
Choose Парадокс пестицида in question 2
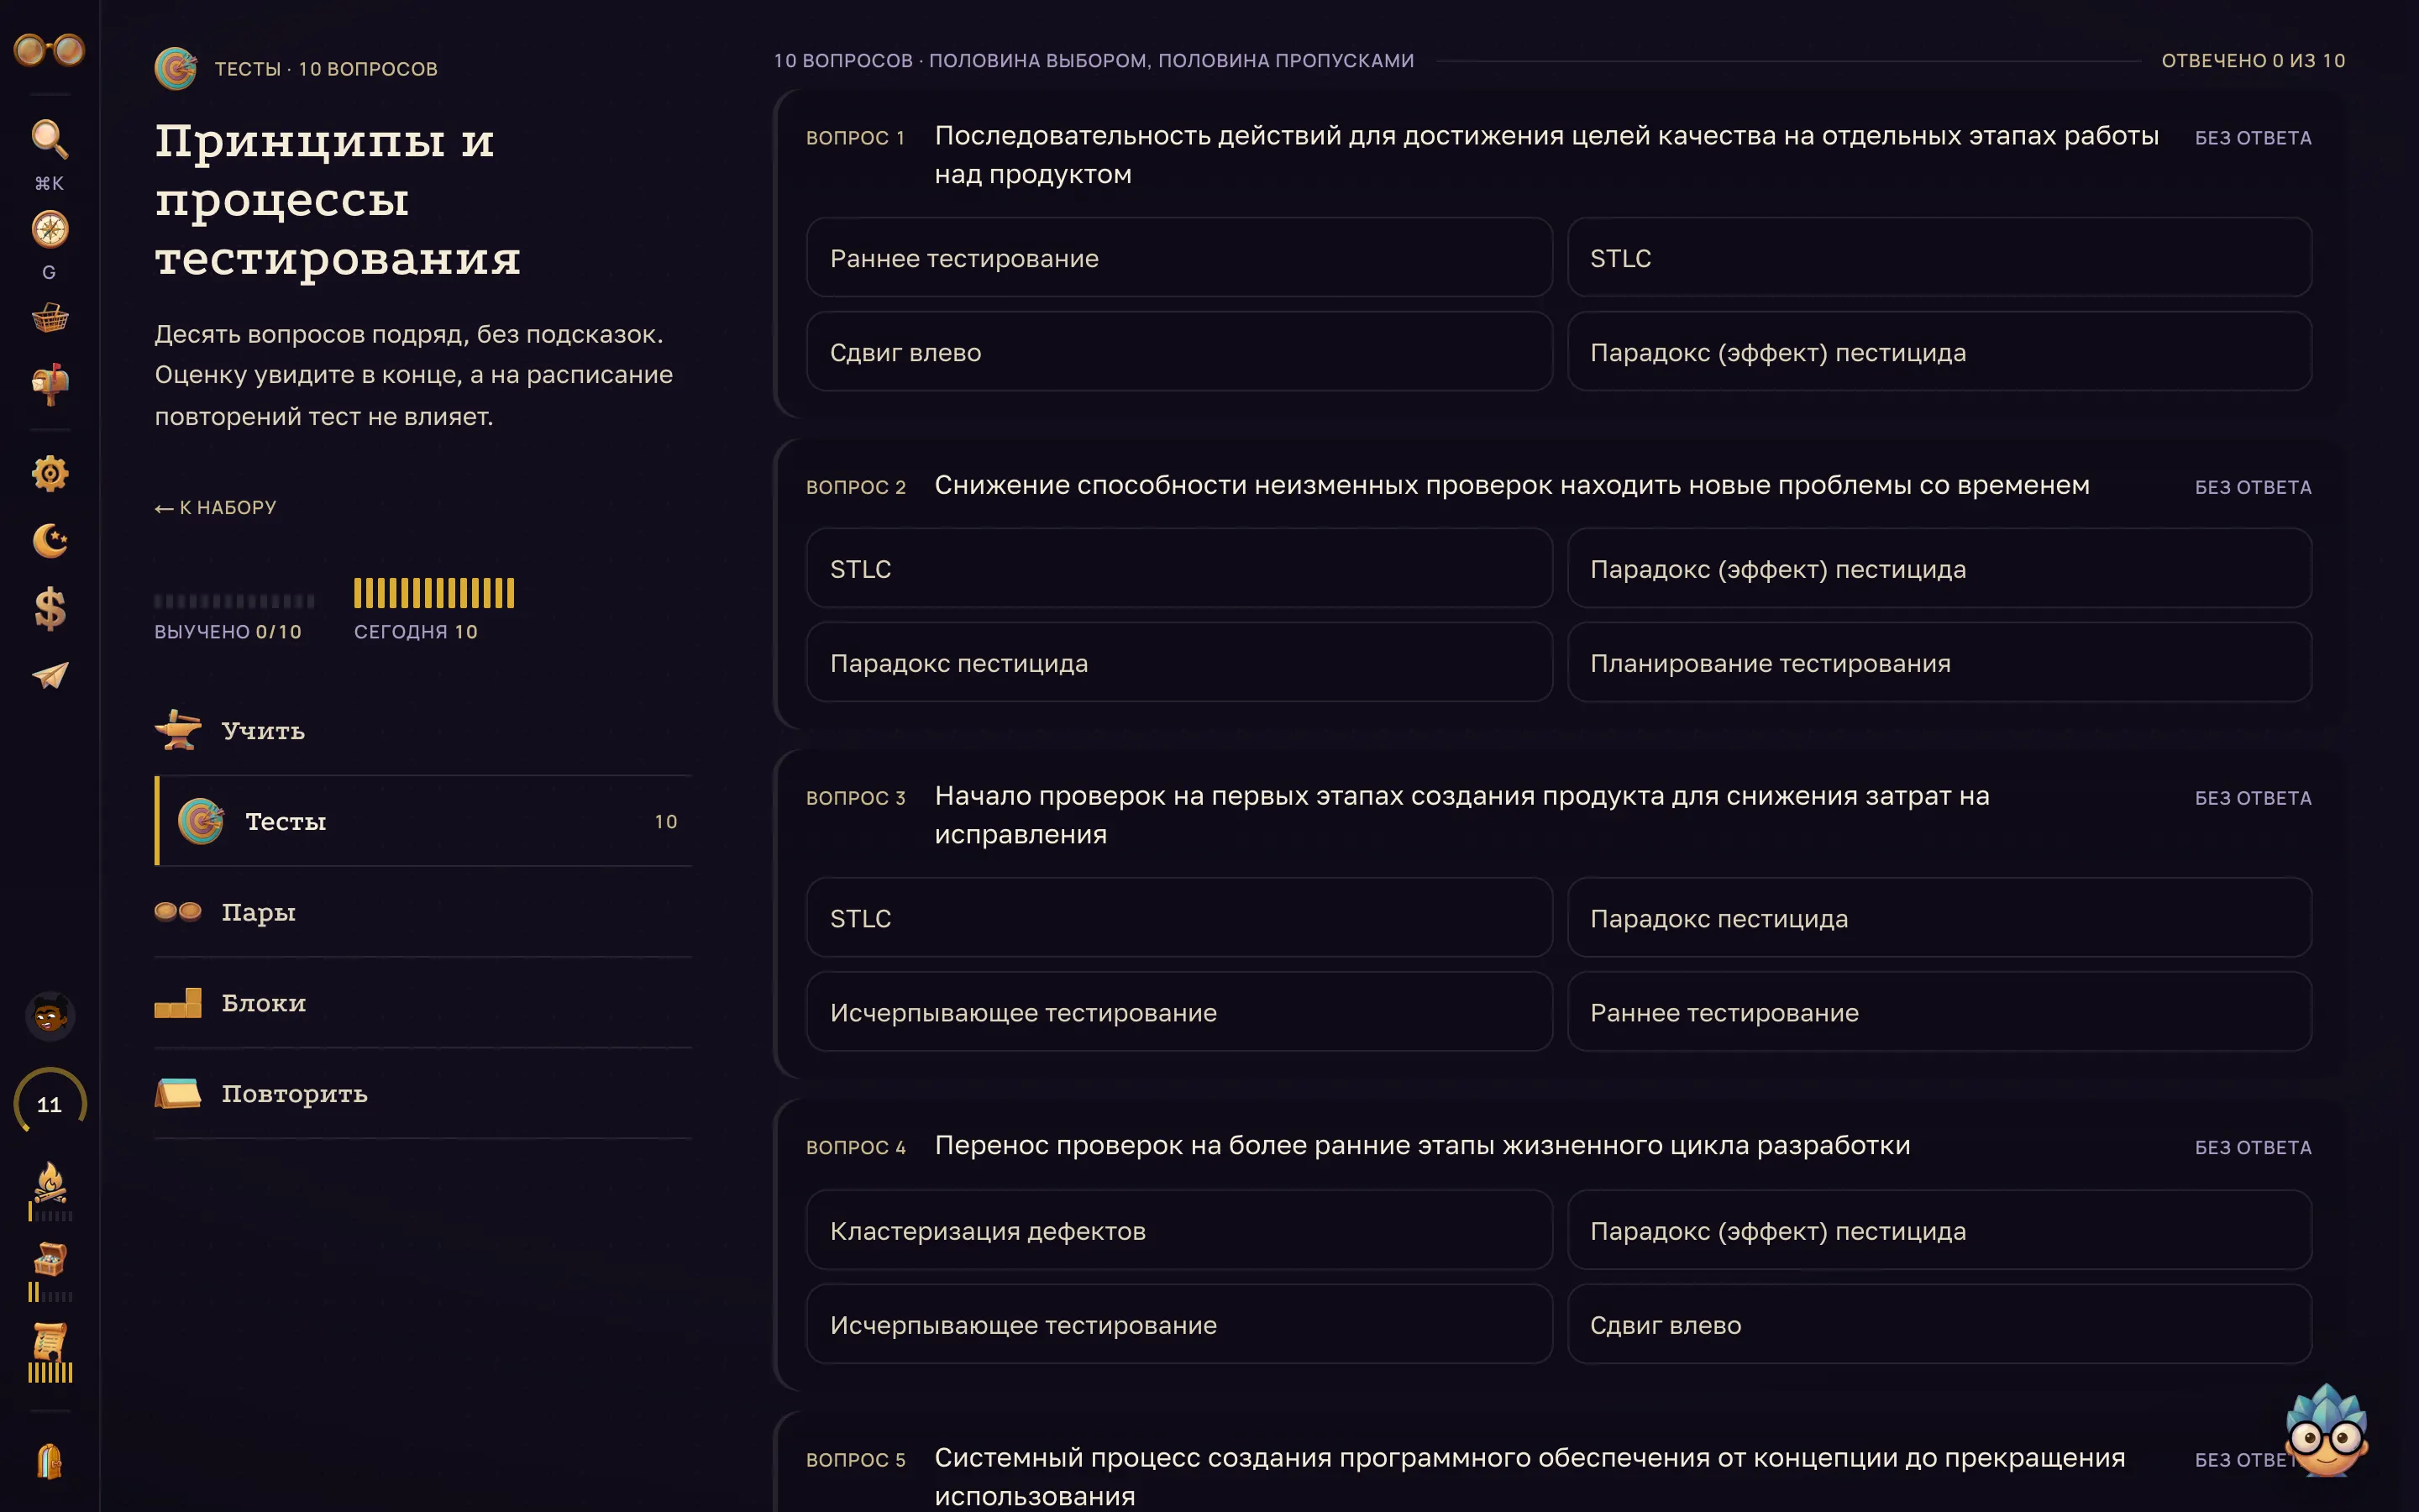1178,662
